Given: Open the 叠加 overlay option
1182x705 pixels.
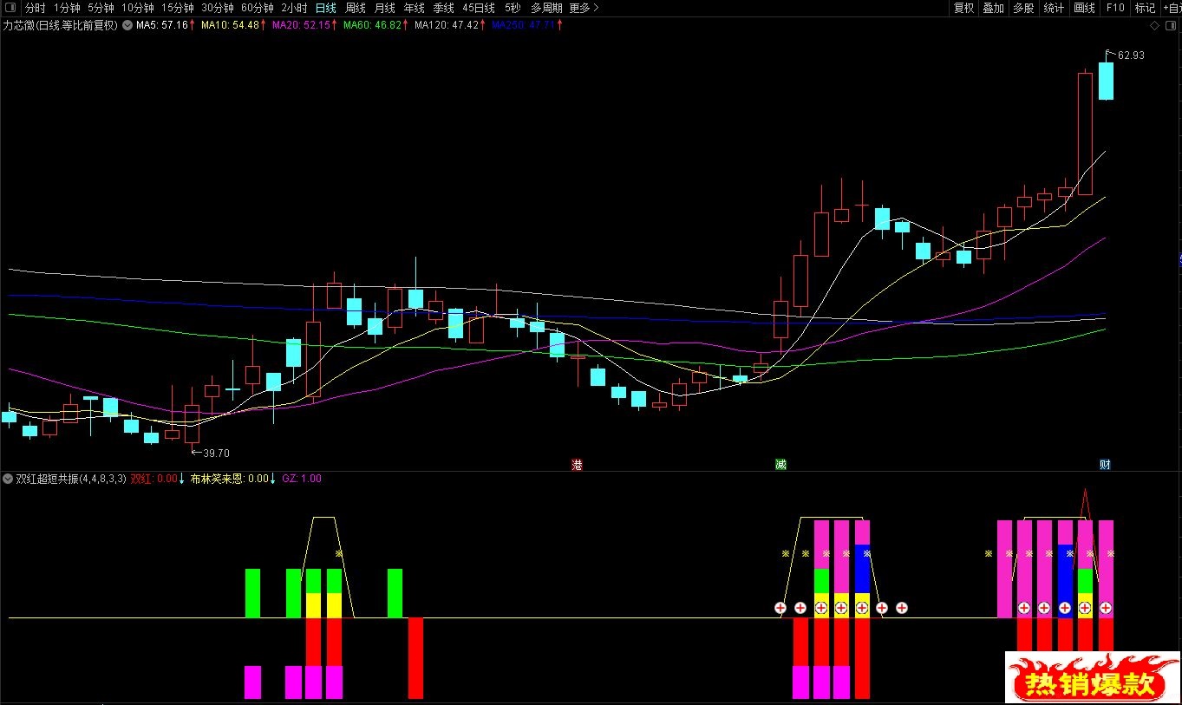Looking at the screenshot, I should point(993,8).
